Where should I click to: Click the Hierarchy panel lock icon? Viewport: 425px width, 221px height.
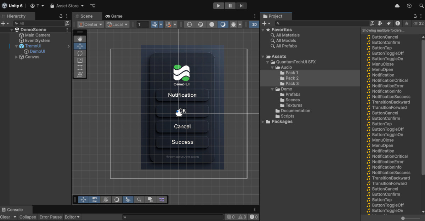tap(61, 16)
